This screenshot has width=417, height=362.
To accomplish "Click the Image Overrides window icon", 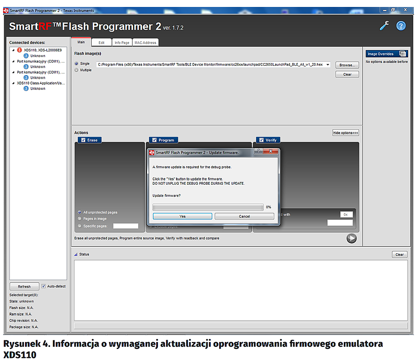I will coord(402,54).
